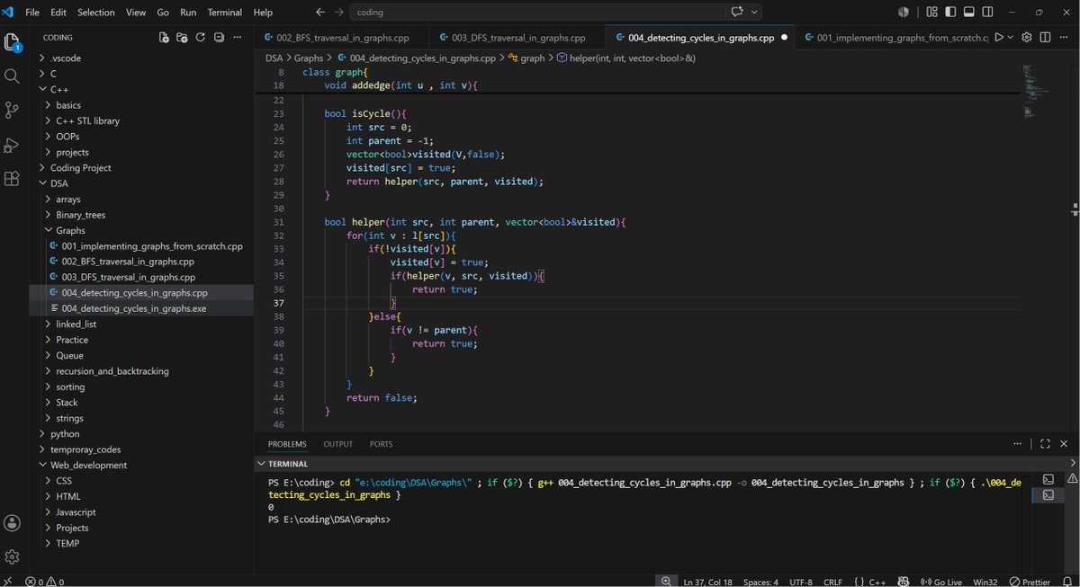Expand the python folder
Image resolution: width=1080 pixels, height=587 pixels.
(42, 433)
